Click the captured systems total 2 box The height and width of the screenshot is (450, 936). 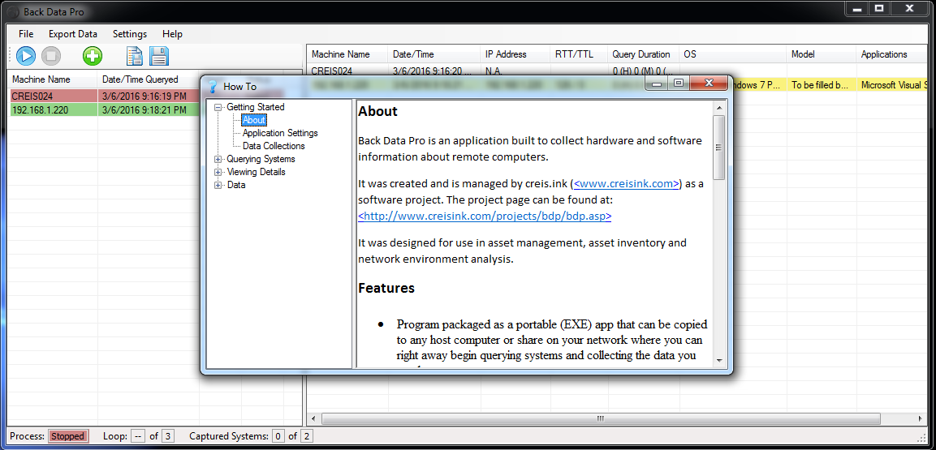click(306, 436)
